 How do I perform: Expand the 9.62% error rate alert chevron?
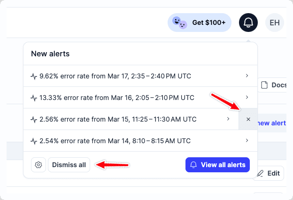pyautogui.click(x=247, y=76)
